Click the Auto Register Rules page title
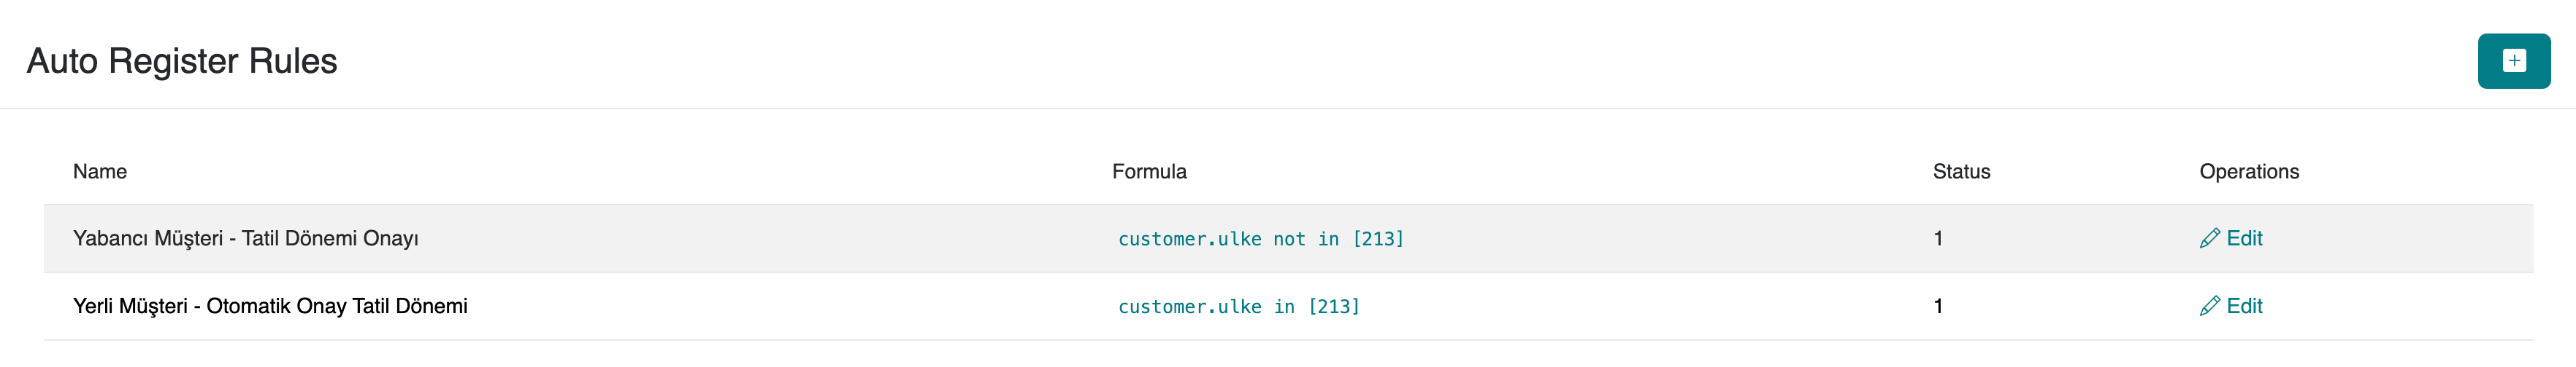Screen dimensions: 2576x367 pyautogui.click(x=182, y=61)
